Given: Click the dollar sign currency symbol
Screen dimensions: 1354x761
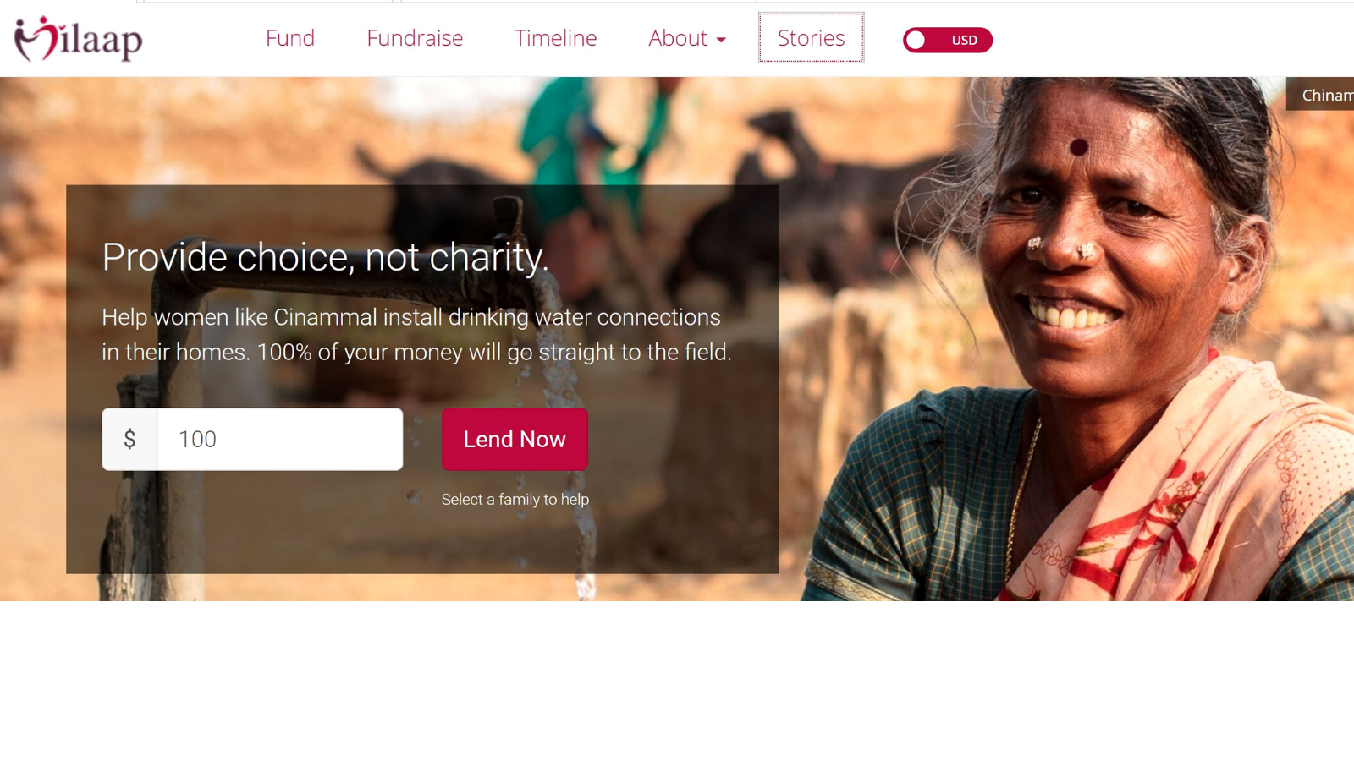Looking at the screenshot, I should 129,439.
